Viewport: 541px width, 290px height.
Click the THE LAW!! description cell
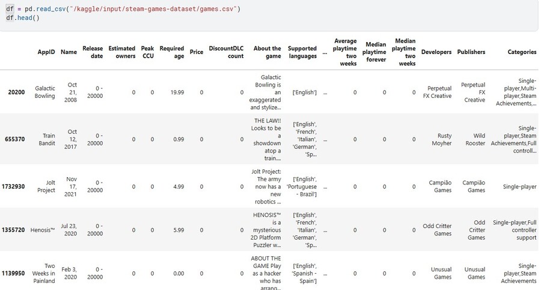266,139
